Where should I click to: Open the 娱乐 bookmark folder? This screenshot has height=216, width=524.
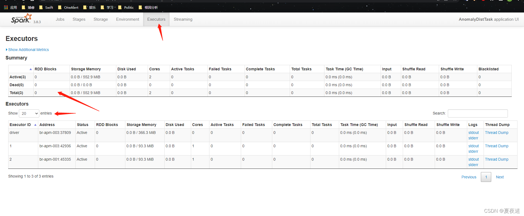90,7
